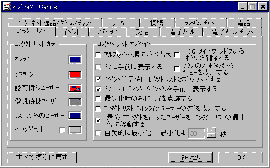This screenshot has width=270, height=168.
Task: Pick the オンライン color swatch
Action: point(75,59)
